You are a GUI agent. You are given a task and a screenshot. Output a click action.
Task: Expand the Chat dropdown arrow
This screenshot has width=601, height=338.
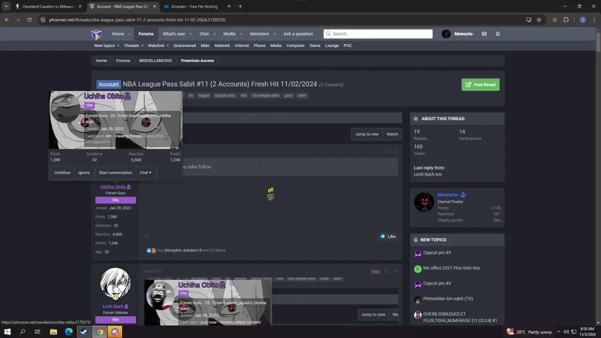click(x=215, y=34)
